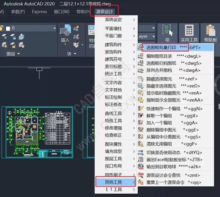Click the 源泉设计命令查找 zml icon
The width and height of the screenshot is (220, 197).
[140, 175]
